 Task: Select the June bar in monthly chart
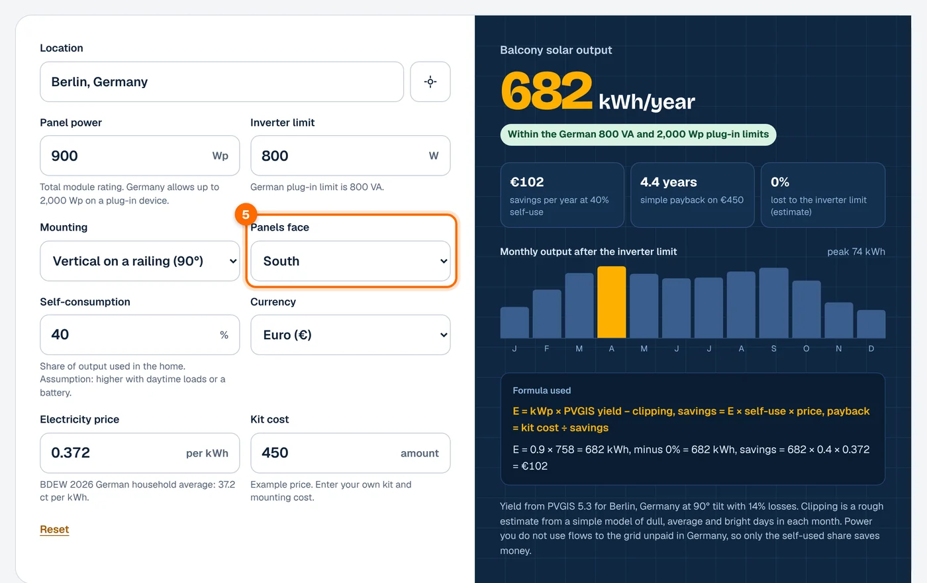point(676,308)
